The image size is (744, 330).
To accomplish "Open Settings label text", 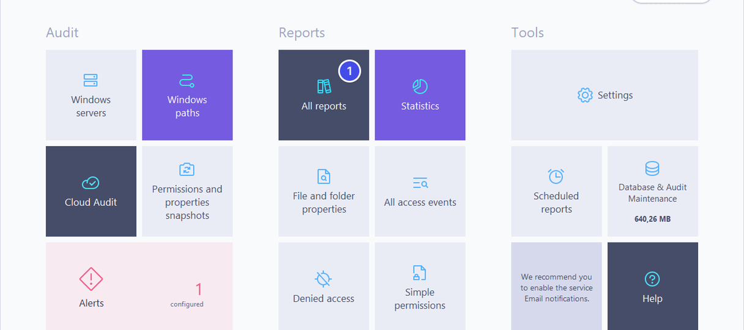I will 615,95.
